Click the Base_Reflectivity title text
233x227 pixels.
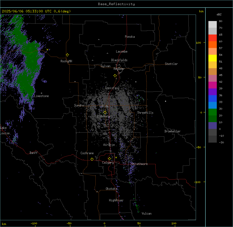coord(116,4)
